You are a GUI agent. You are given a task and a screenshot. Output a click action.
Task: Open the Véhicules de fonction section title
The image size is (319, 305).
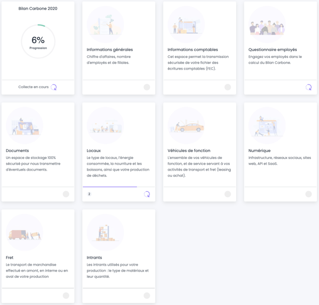click(189, 151)
